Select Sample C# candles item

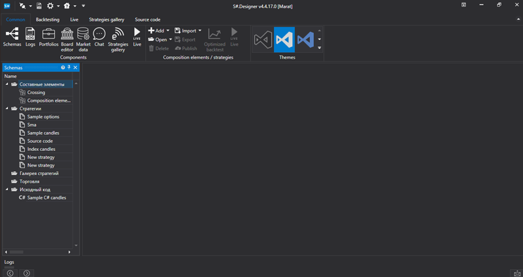coord(46,197)
